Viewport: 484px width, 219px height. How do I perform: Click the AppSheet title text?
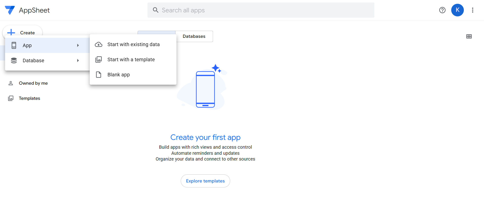34,10
